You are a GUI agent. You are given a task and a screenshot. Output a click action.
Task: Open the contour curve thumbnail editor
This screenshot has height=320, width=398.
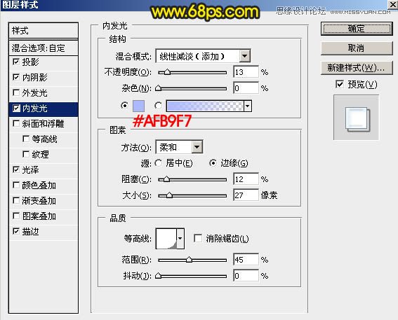[166, 239]
